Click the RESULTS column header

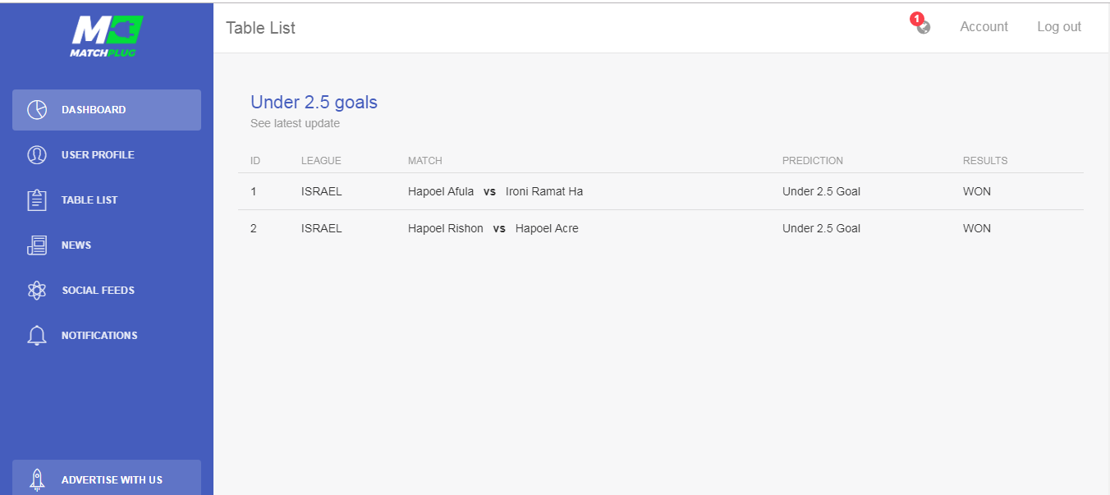tap(984, 161)
